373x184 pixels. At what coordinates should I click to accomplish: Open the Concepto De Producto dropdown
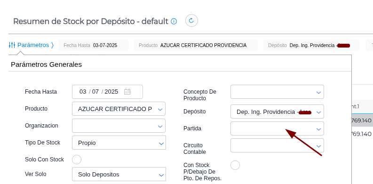[x=277, y=92]
